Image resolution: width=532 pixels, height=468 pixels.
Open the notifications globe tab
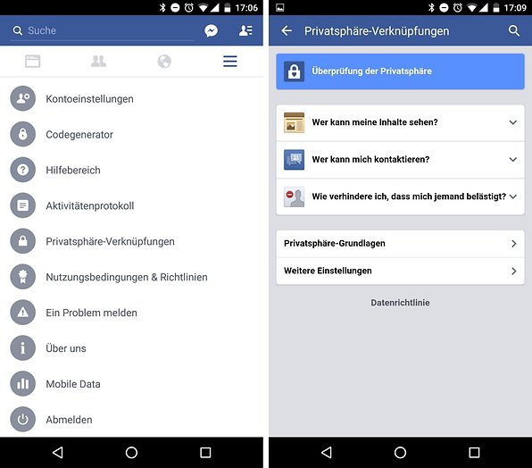click(164, 61)
